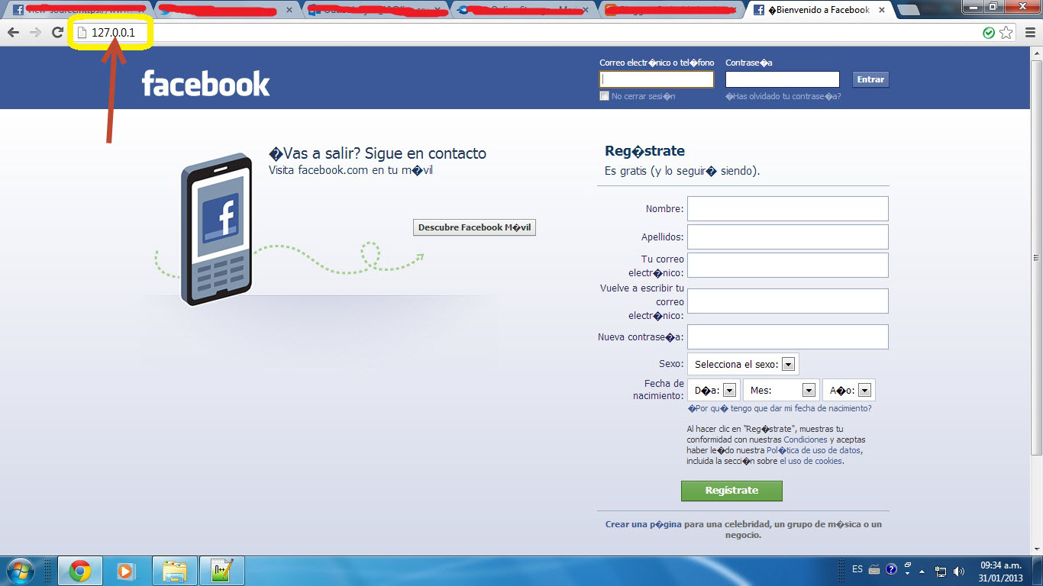Click the 'Regístrate' heading text
Viewport: 1043px width, 586px height.
pyautogui.click(x=644, y=151)
